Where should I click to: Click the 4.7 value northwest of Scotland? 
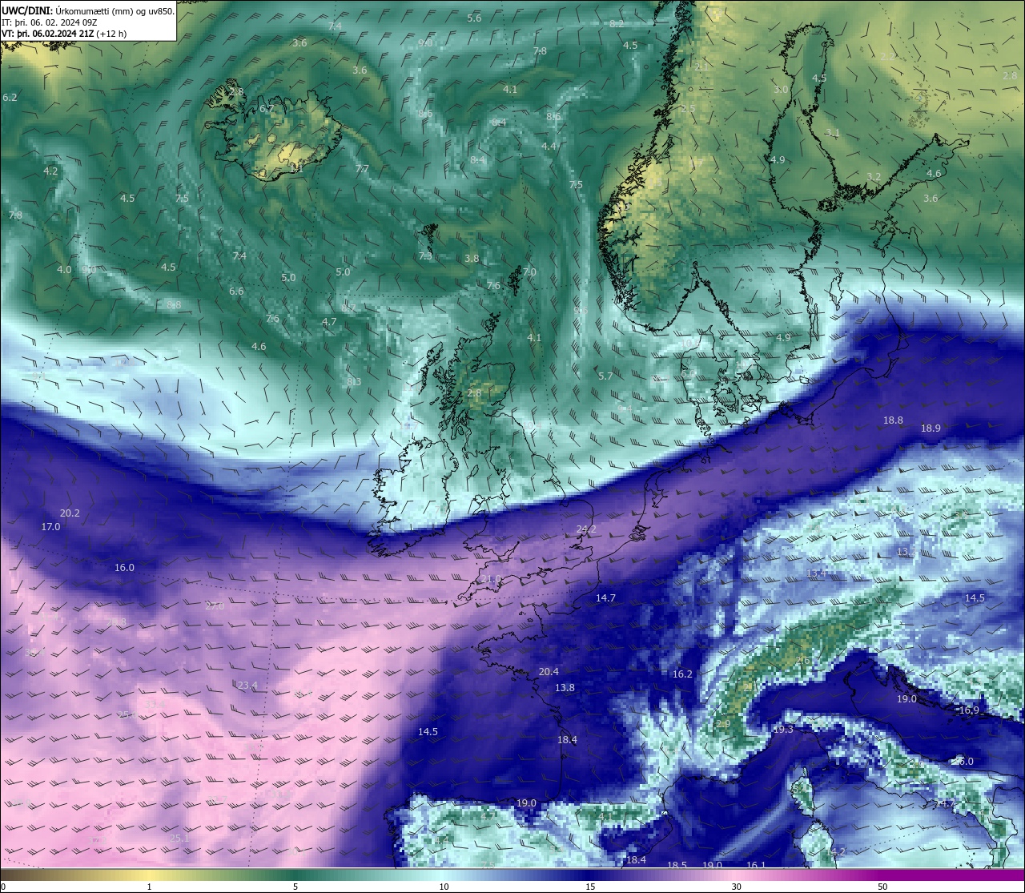point(329,322)
